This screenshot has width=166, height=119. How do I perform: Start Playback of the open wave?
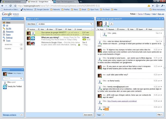pos(110,29)
